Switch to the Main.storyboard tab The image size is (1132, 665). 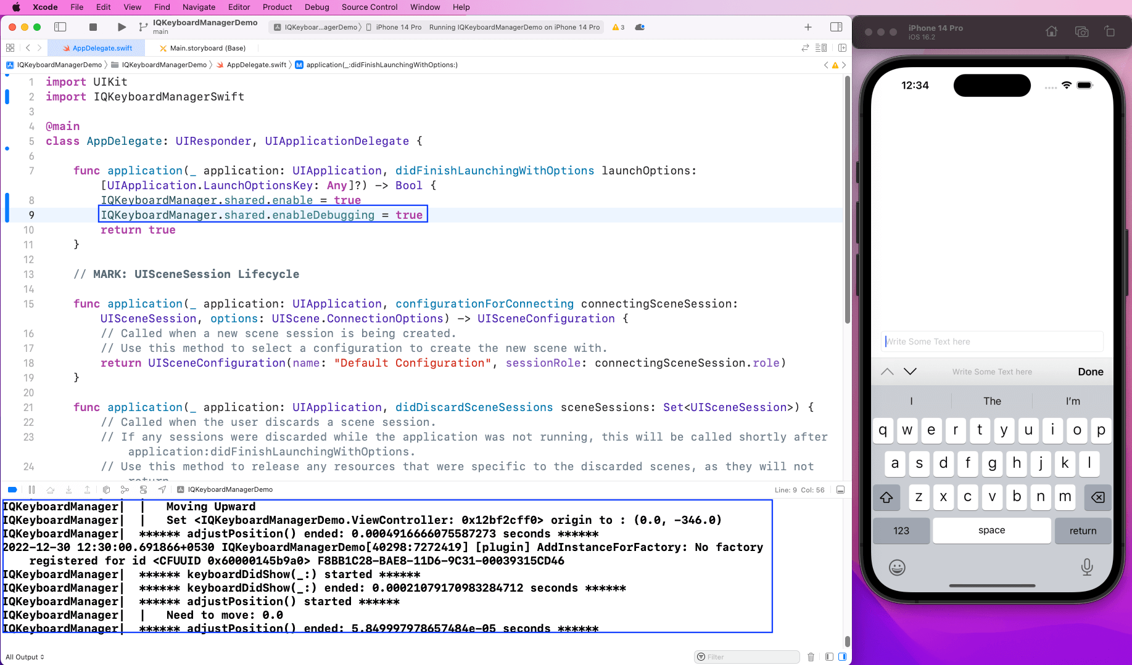click(x=202, y=47)
